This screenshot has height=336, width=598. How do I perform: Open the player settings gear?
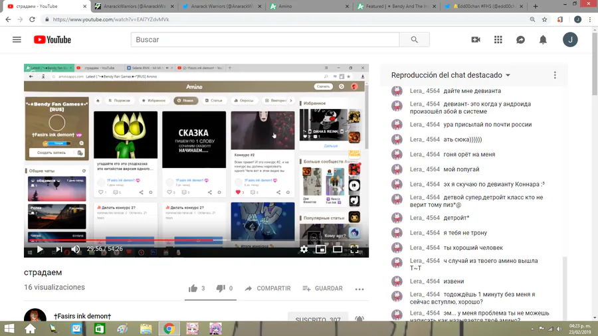coord(304,249)
